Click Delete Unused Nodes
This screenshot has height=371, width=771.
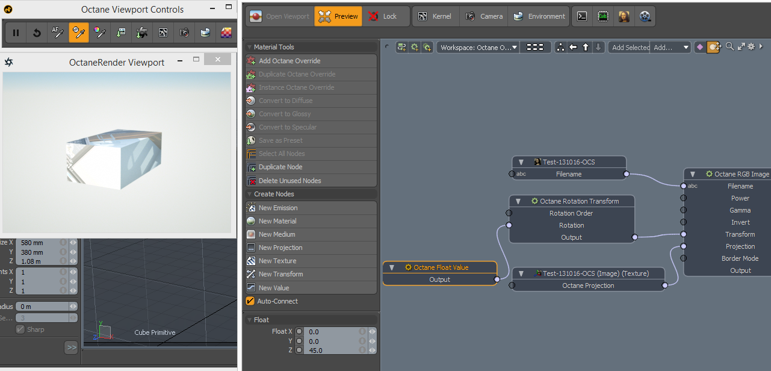(311, 181)
